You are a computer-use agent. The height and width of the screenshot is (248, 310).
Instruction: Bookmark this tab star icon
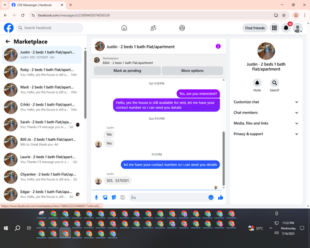coord(284,15)
